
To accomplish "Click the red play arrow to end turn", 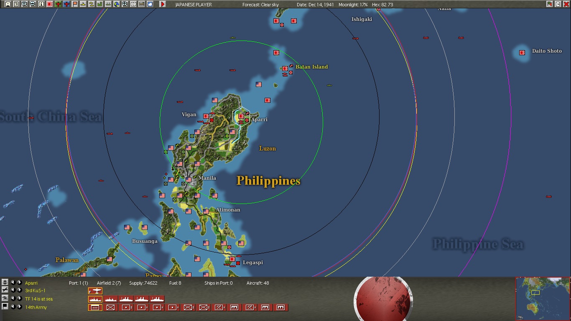I will pyautogui.click(x=163, y=4).
